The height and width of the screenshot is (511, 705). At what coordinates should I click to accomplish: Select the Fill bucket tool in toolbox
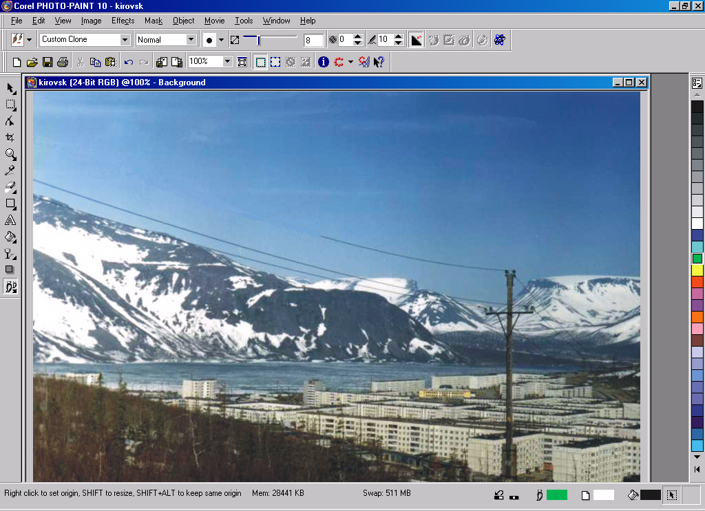(10, 237)
